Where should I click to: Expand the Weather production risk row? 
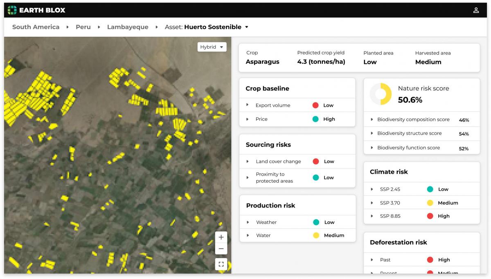(x=248, y=222)
